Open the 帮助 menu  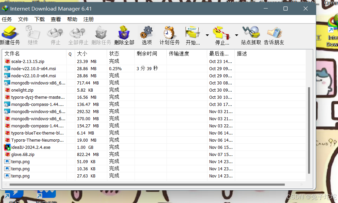tap(72, 19)
